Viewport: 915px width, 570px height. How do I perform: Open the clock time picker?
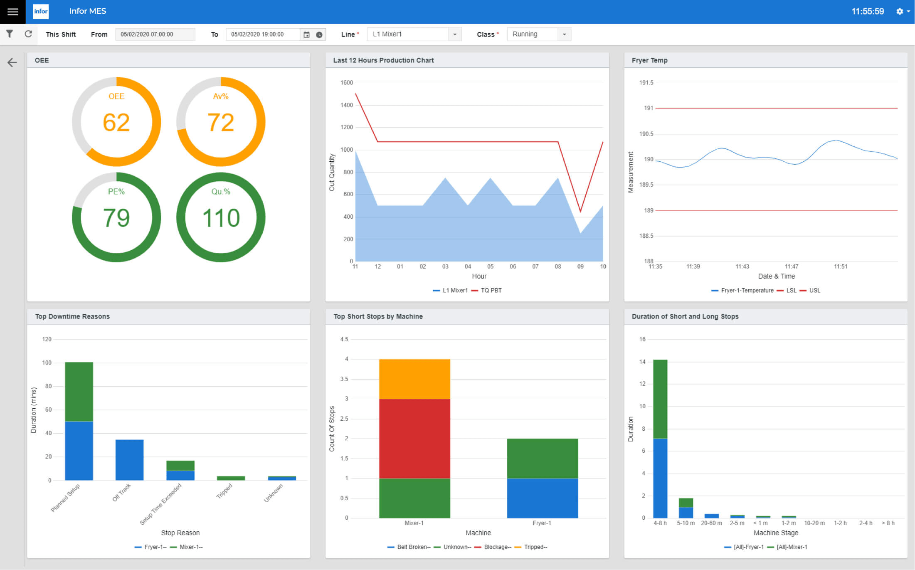click(x=319, y=35)
